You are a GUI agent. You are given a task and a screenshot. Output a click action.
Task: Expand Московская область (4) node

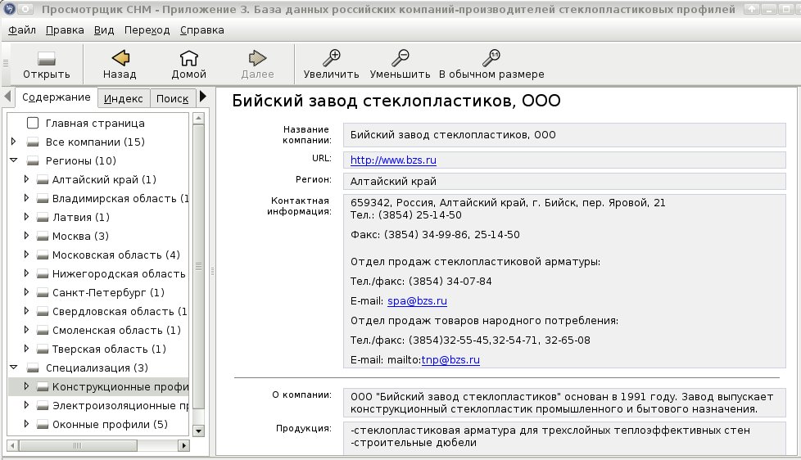[x=26, y=255]
